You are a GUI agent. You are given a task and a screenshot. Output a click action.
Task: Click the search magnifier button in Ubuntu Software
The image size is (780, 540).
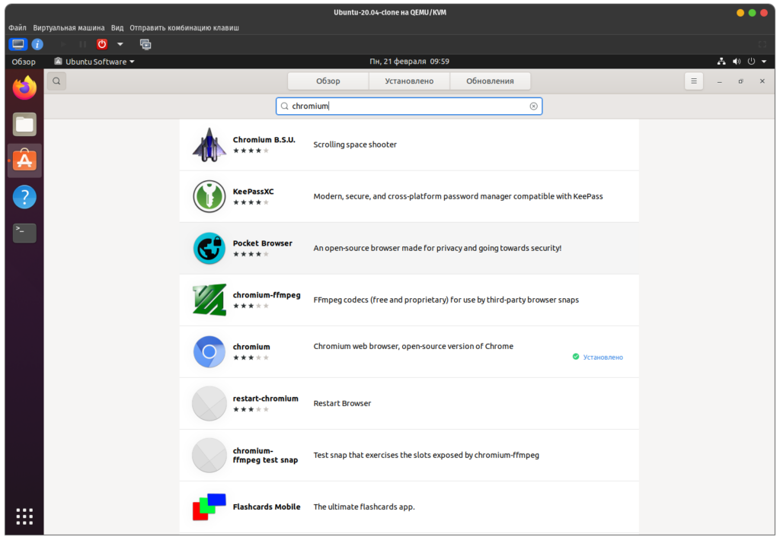point(56,81)
